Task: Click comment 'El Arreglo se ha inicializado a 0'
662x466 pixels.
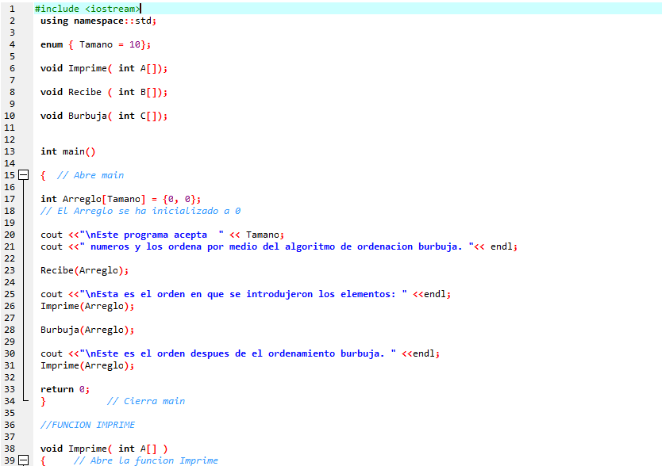Action: tap(140, 211)
